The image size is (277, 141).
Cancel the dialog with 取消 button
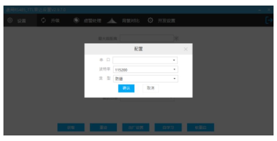[151, 88]
